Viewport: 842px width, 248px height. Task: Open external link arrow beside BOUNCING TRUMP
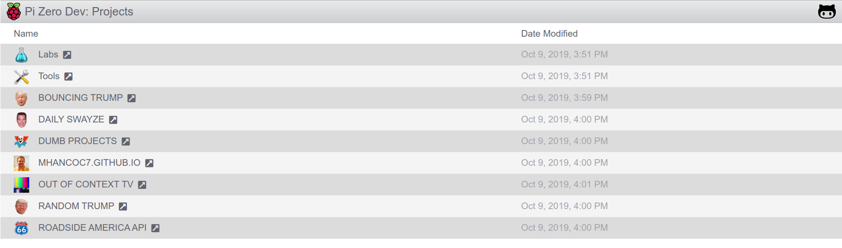pos(132,98)
